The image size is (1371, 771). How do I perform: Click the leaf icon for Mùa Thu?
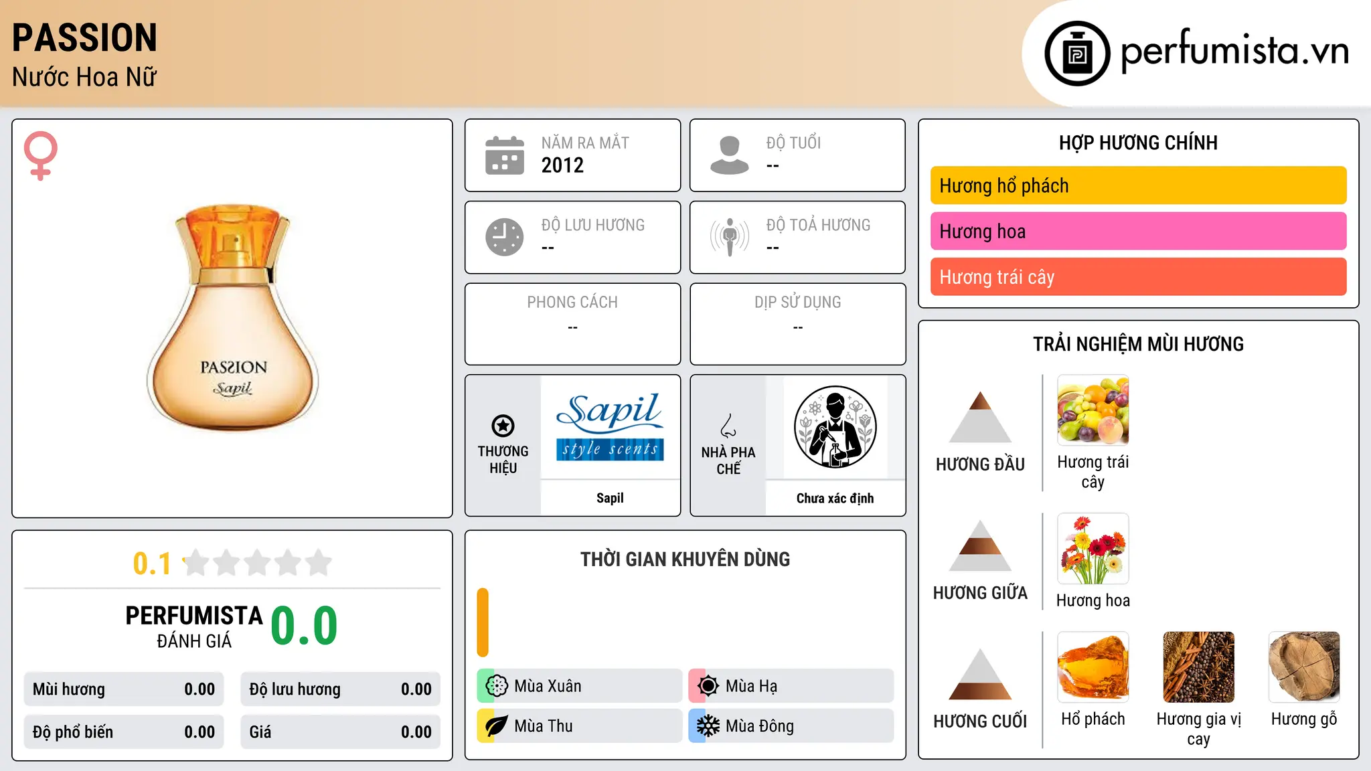click(497, 726)
